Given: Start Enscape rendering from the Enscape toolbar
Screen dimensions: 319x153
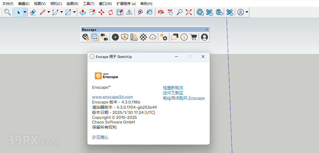Looking at the screenshot, I should [85, 37].
